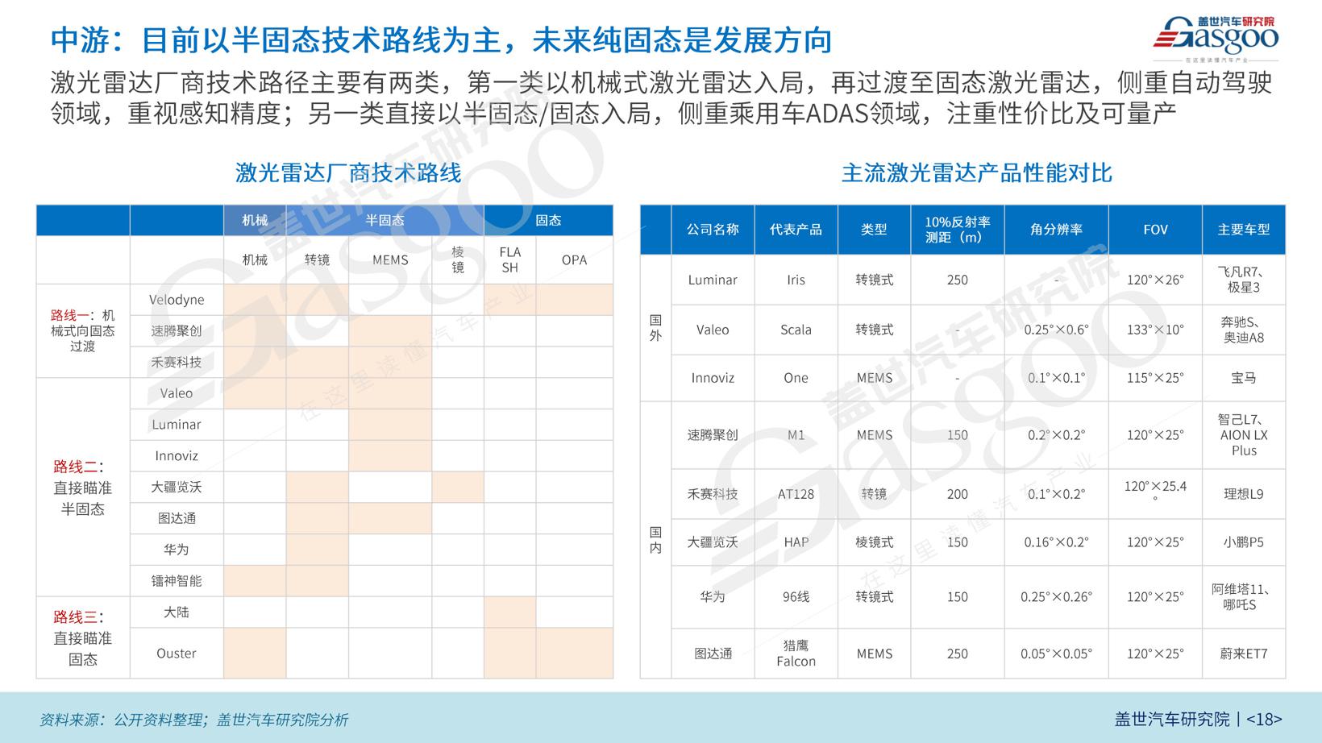
Task: Click the shaded 机械 cell in the Velodyne row
Action: point(255,300)
